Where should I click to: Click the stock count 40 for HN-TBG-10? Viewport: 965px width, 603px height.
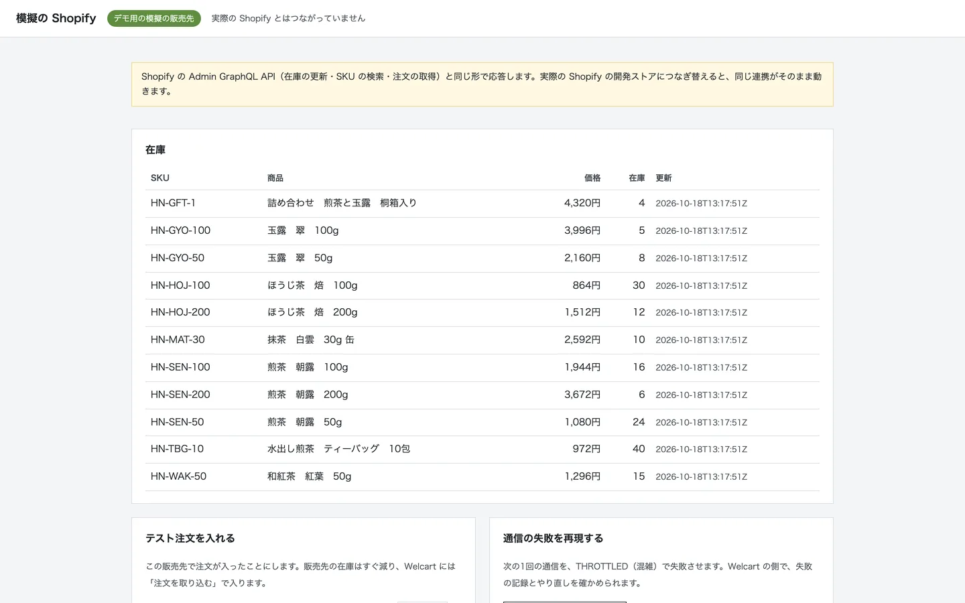(639, 449)
